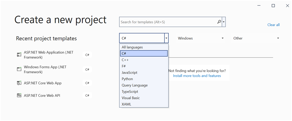Click the ASP.NET Web Application template icon
292x121 pixels.
click(19, 55)
